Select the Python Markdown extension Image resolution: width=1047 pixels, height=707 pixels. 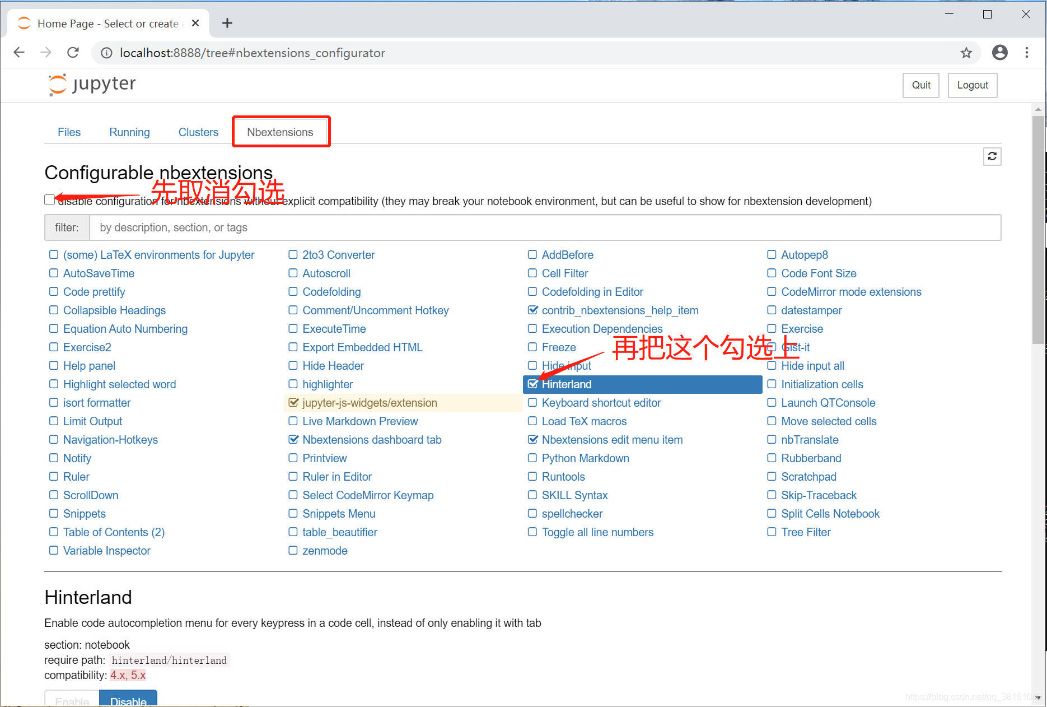click(x=585, y=458)
